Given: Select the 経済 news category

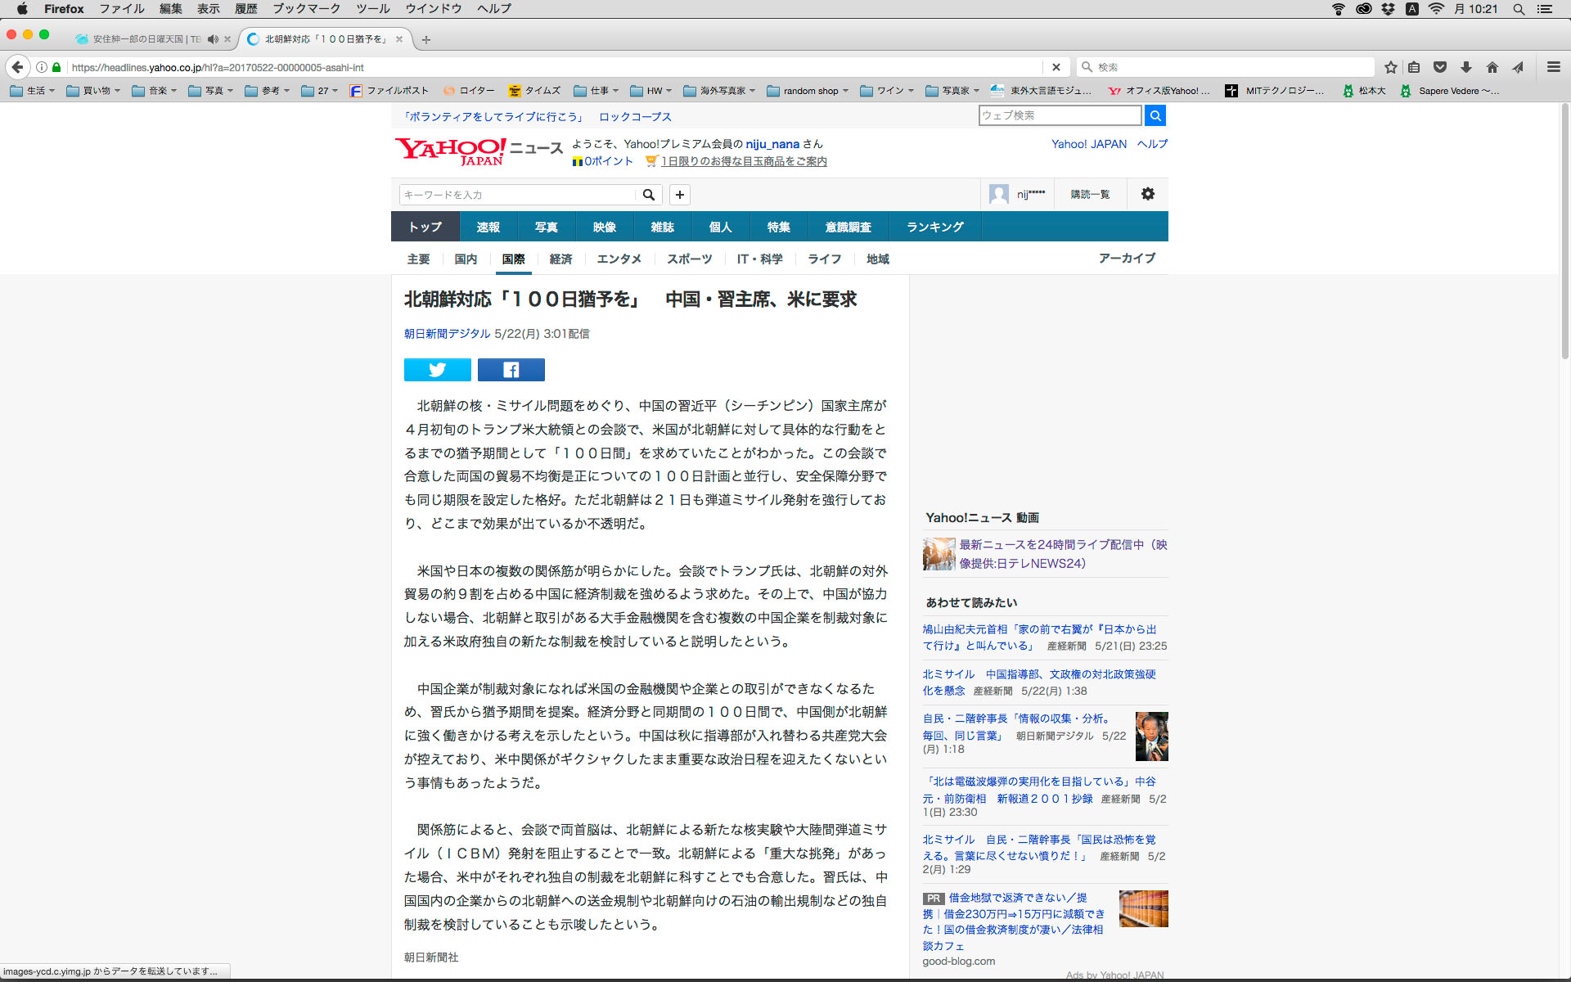Looking at the screenshot, I should coord(560,259).
